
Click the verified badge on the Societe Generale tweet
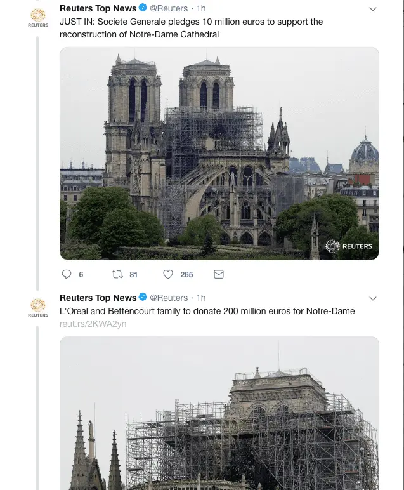143,8
